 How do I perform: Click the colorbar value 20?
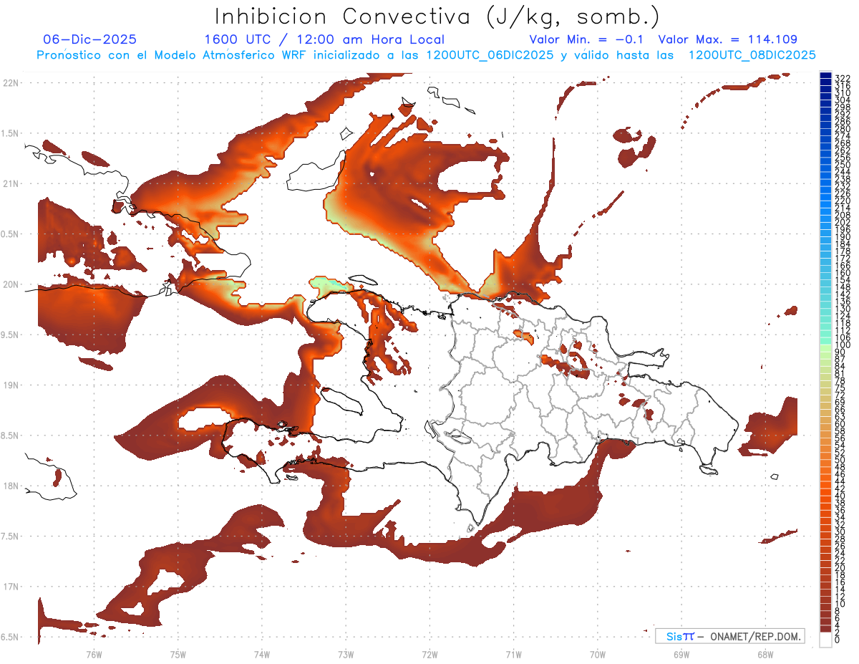(840, 567)
